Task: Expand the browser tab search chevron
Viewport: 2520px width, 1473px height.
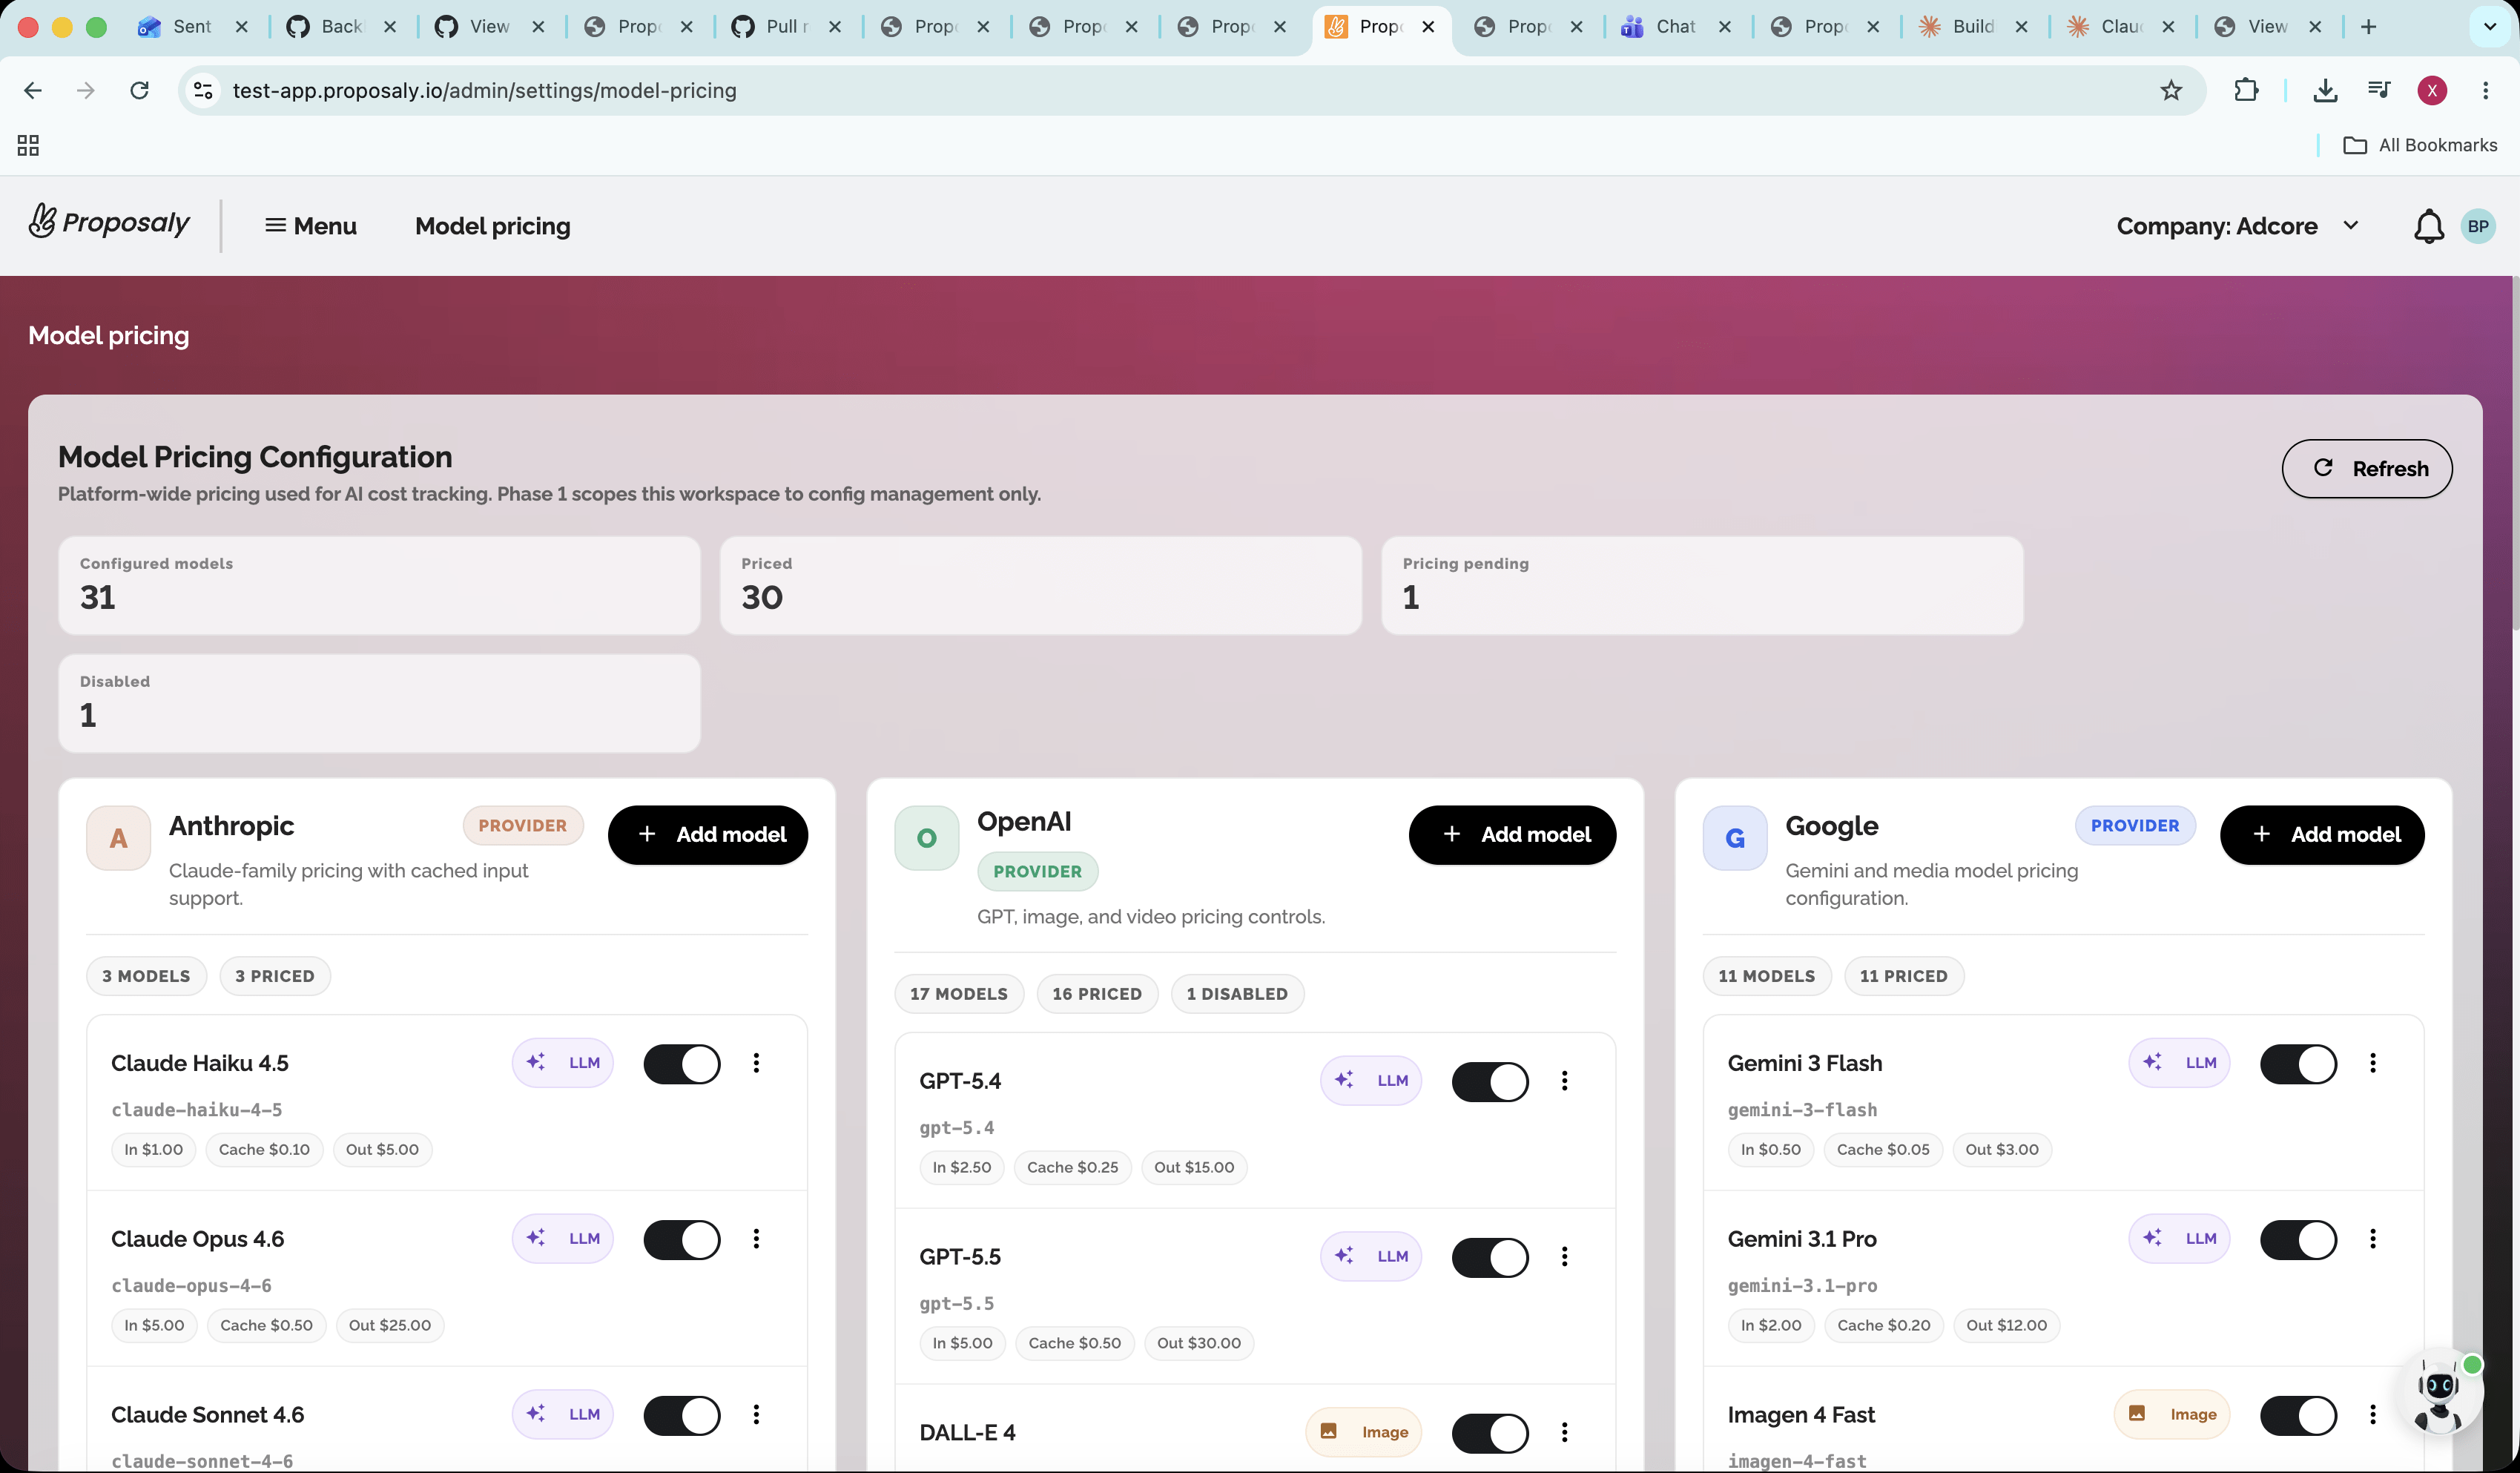Action: coord(2490,27)
